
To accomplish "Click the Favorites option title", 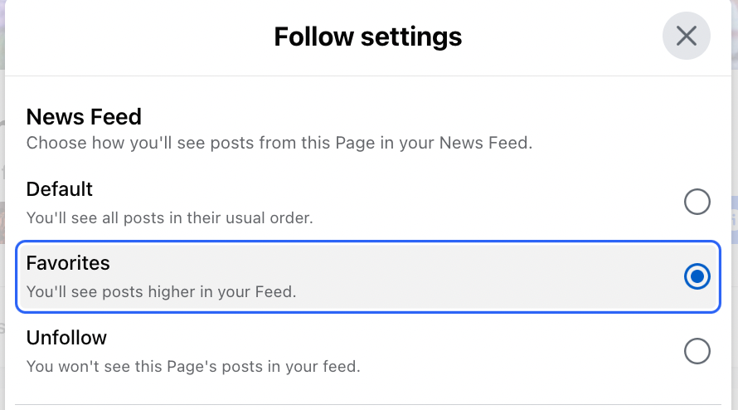I will tap(68, 263).
